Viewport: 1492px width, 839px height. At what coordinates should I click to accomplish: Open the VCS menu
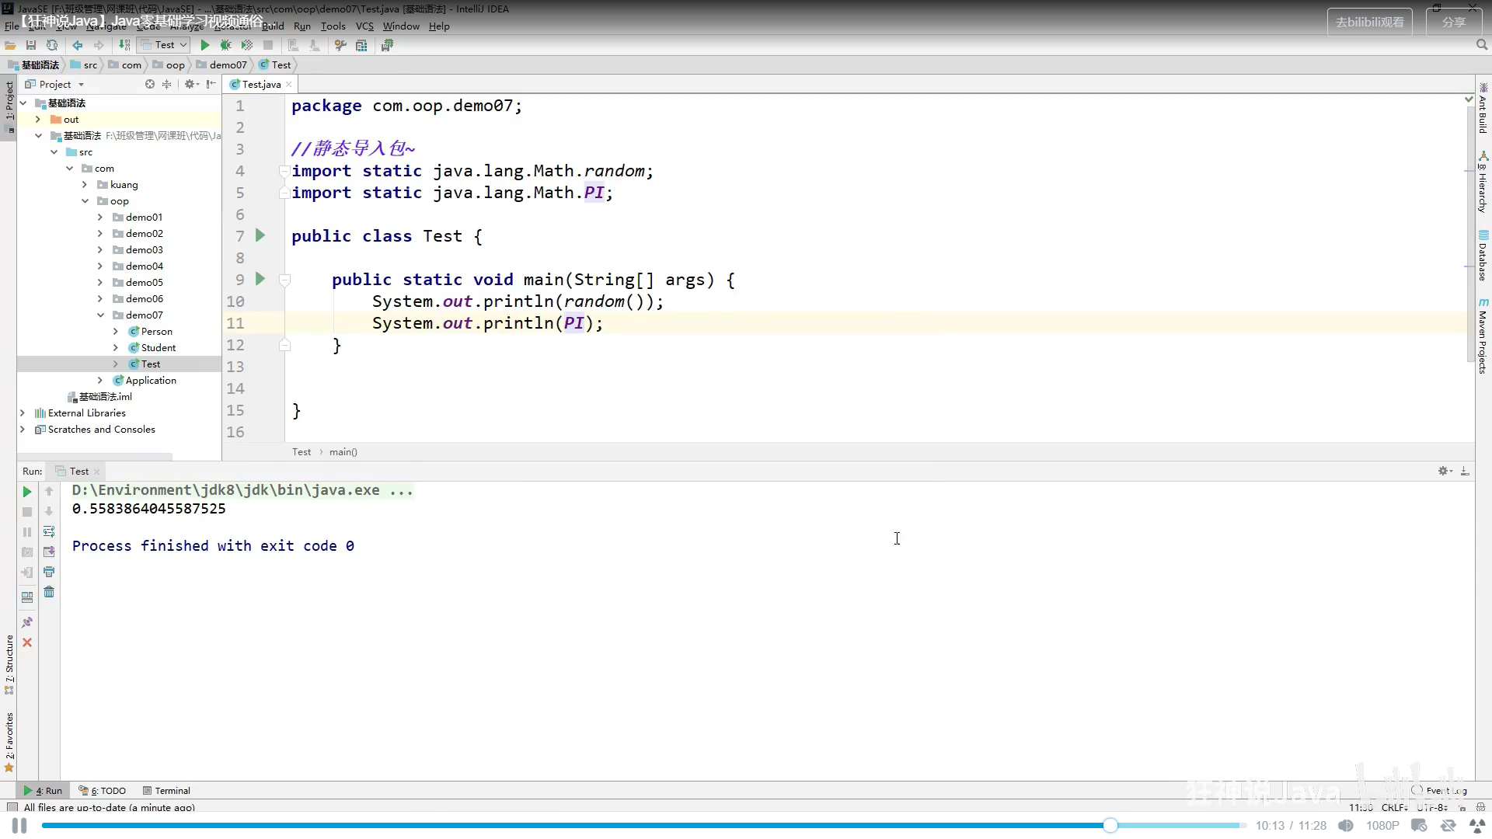[x=364, y=26]
